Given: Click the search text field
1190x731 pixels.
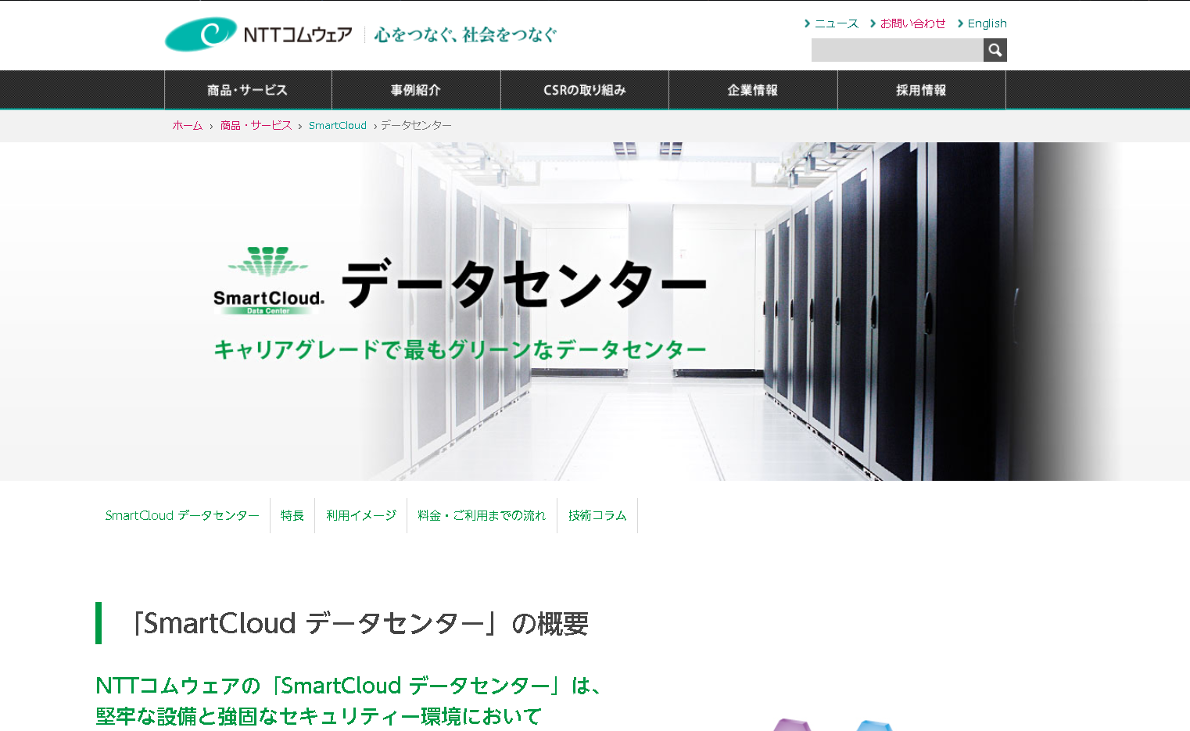Looking at the screenshot, I should (x=897, y=50).
